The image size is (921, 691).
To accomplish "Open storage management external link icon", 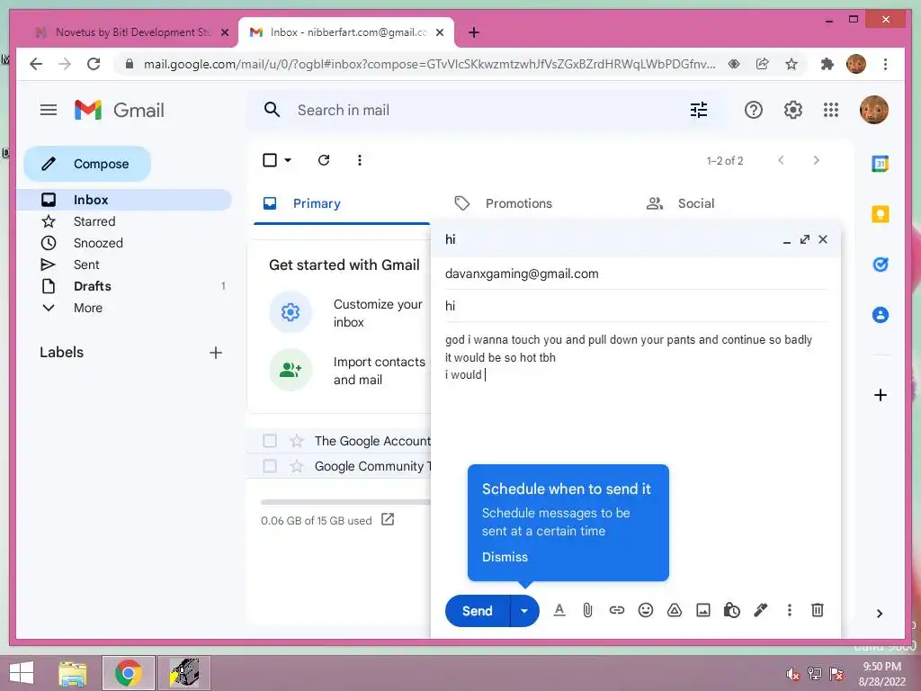I will point(388,519).
